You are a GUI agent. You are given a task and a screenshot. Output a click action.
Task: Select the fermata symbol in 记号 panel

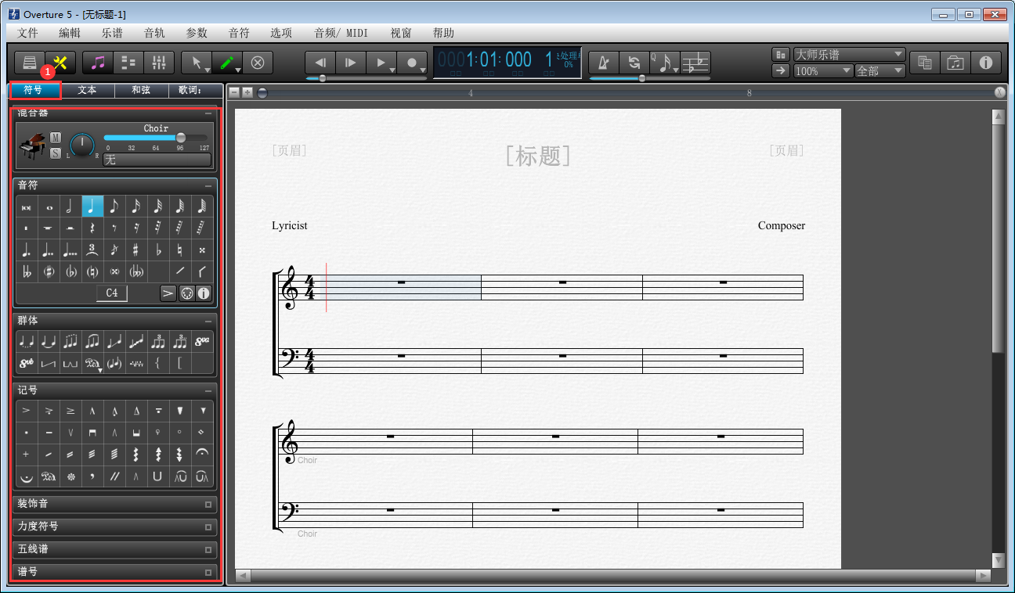[202, 454]
